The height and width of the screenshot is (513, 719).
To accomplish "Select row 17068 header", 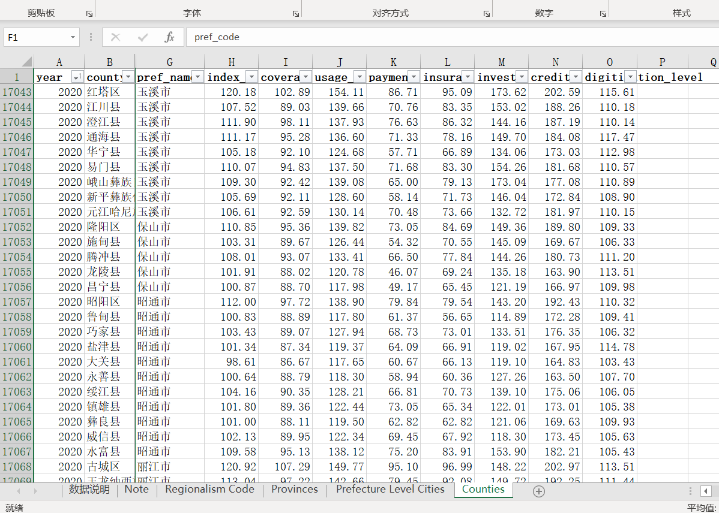I will tap(17, 467).
